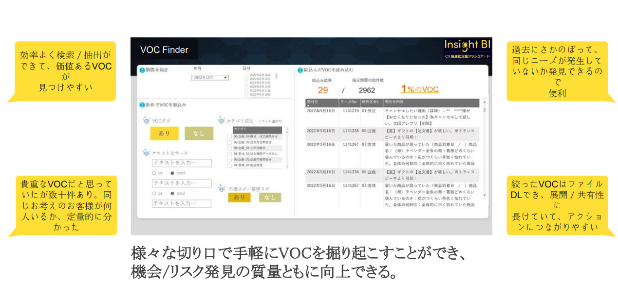Click the なし button under 不満タグ/要望タグ

pos(270,197)
